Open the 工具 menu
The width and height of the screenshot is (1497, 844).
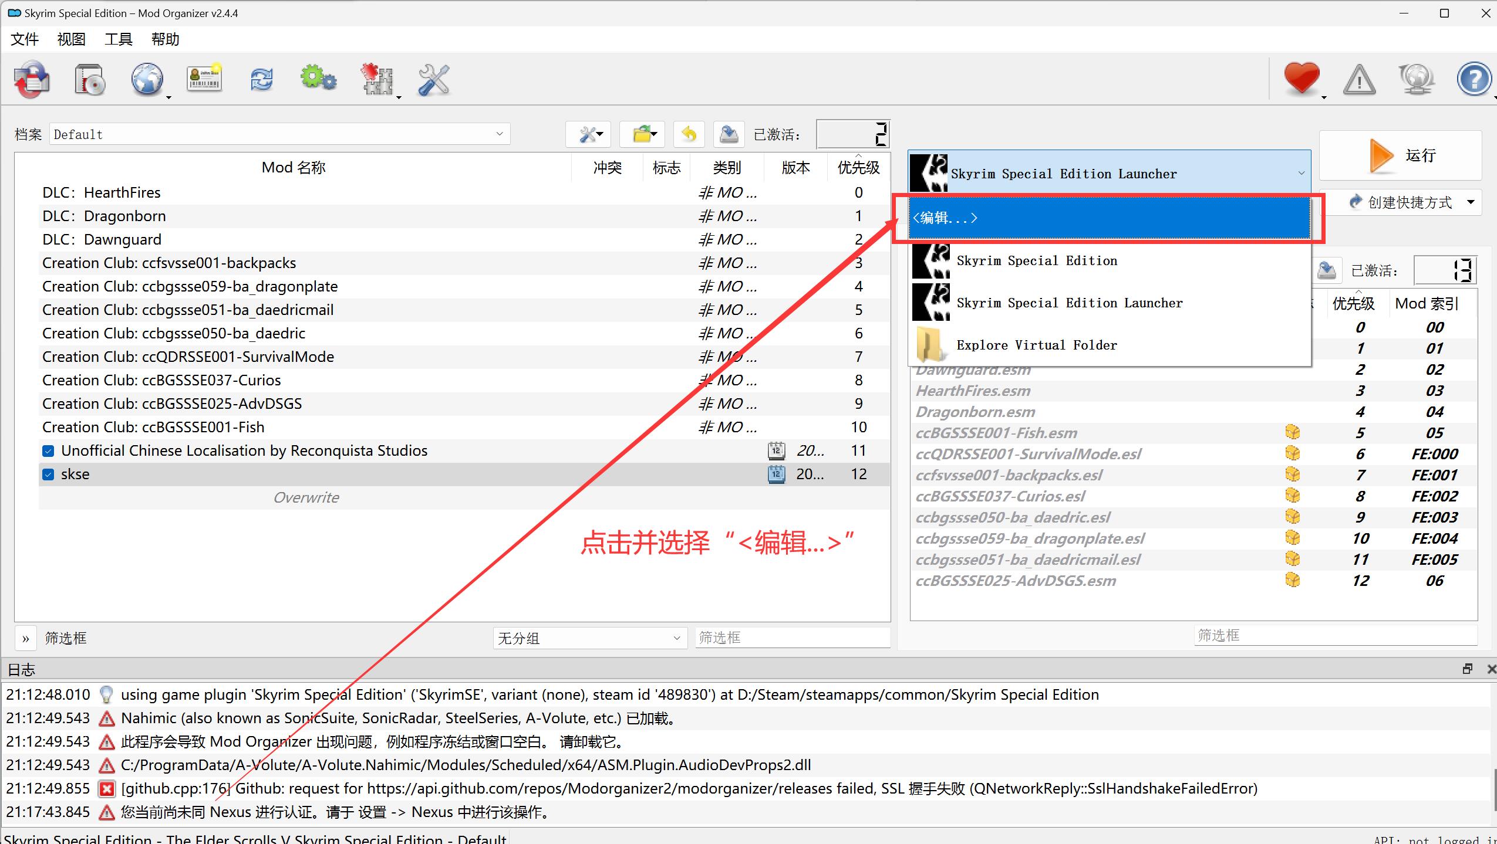pos(118,39)
